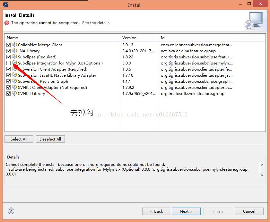
Task: Cancel the installation dialog
Action: coord(249,211)
